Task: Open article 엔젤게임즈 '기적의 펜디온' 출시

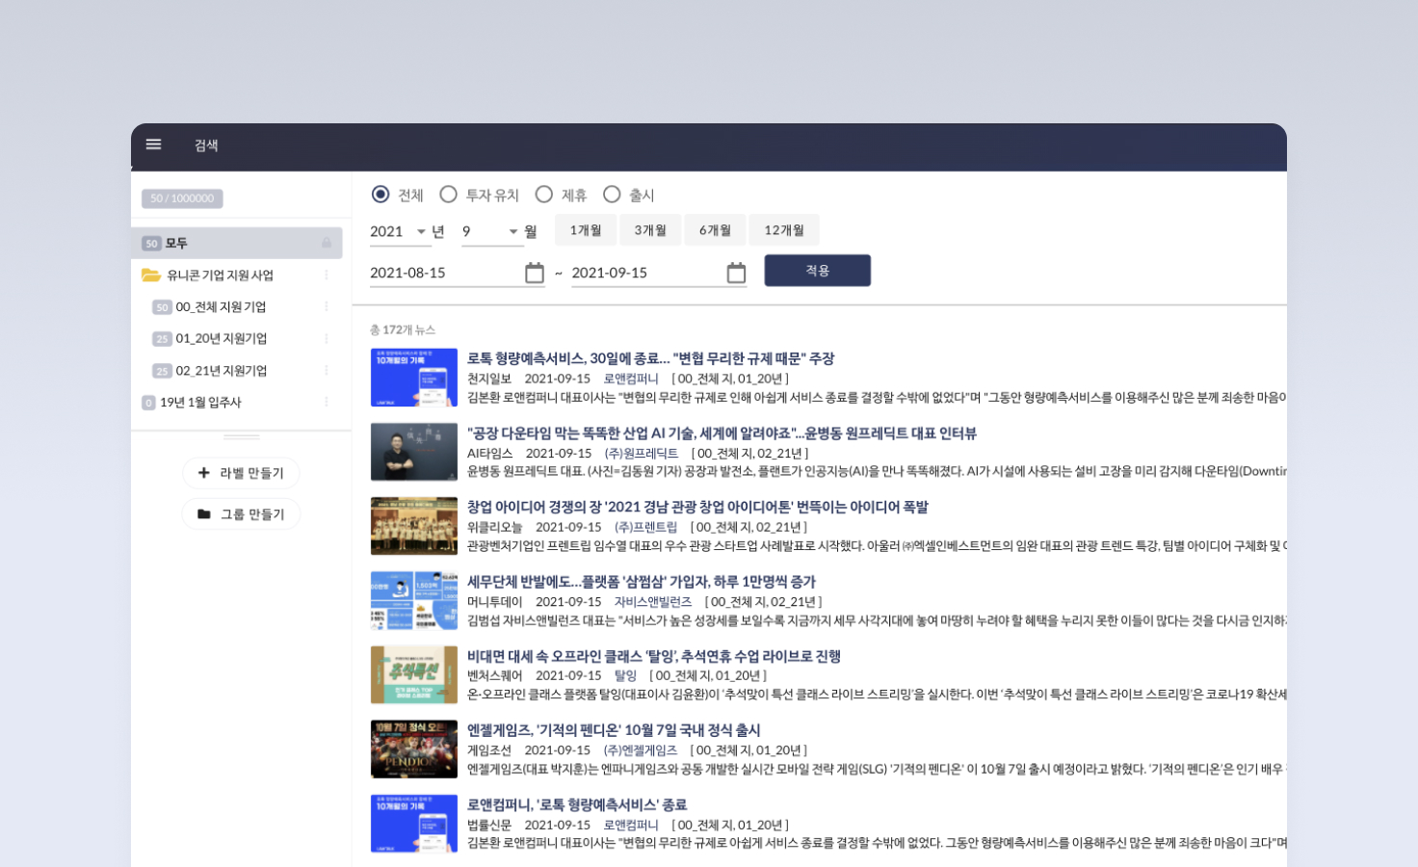Action: pyautogui.click(x=614, y=730)
